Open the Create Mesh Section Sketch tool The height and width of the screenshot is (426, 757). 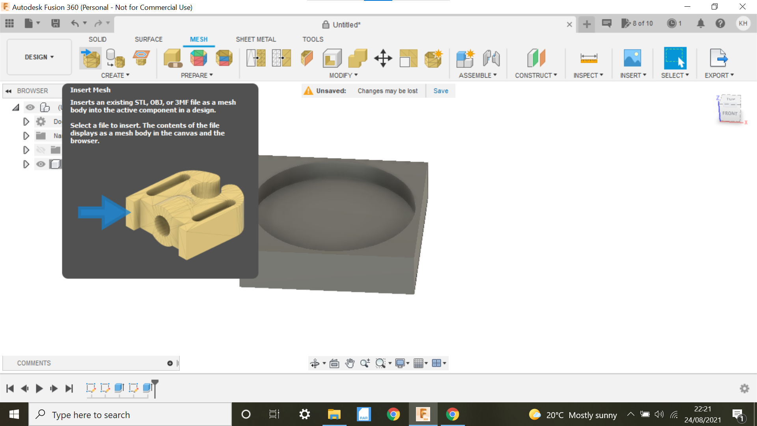(x=141, y=58)
